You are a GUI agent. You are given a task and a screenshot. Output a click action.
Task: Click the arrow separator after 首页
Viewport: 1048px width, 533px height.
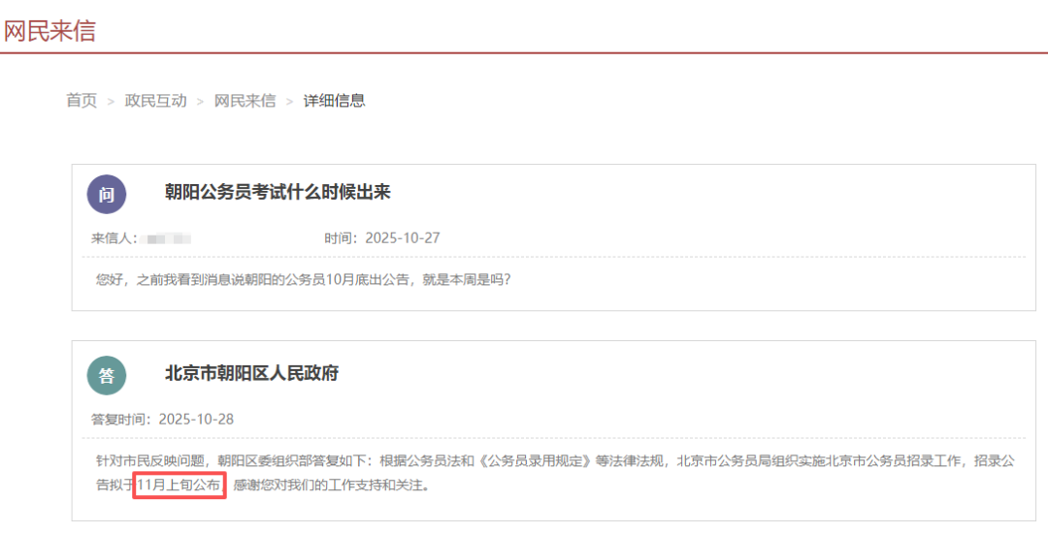pos(111,102)
